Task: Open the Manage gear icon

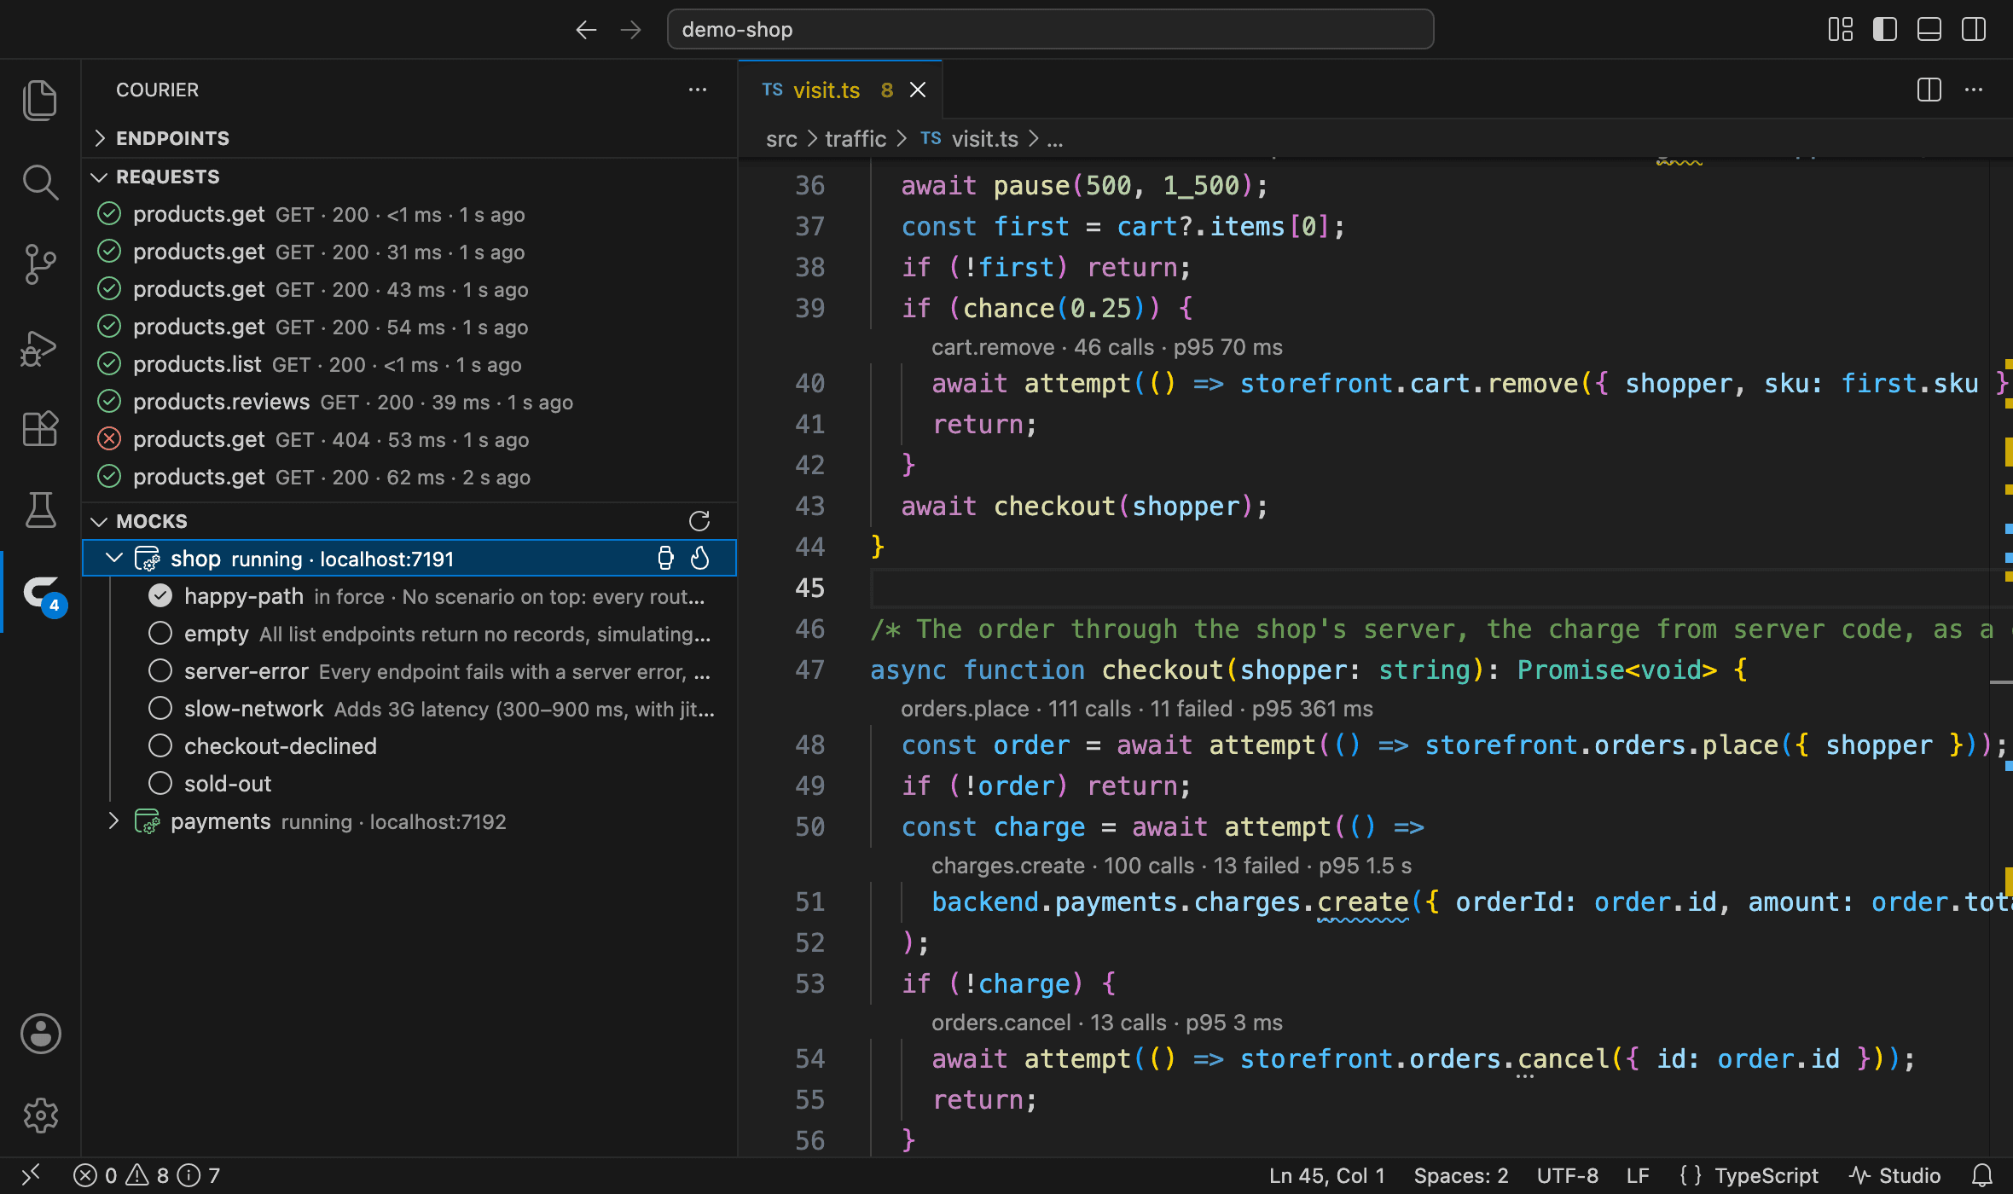Action: pos(40,1115)
